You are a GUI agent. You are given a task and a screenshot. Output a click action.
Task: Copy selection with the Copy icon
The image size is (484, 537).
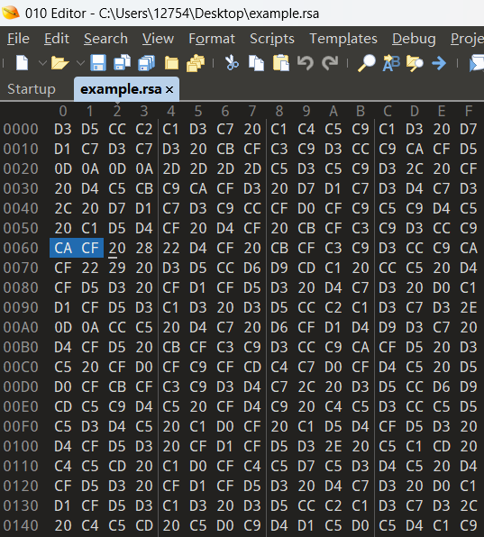click(x=257, y=63)
